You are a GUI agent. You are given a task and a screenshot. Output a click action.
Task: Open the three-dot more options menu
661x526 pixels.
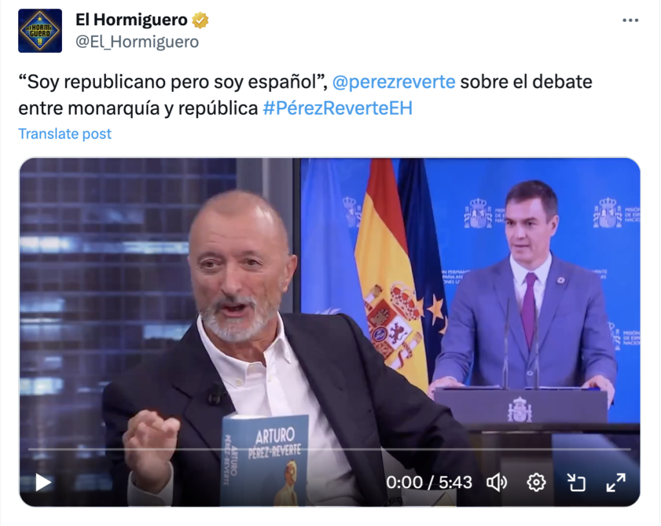(x=630, y=20)
